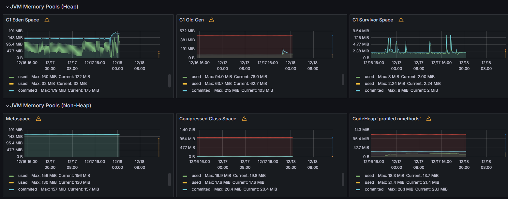
Task: Open the G1 Old Gen panel title
Action: pyautogui.click(x=192, y=20)
